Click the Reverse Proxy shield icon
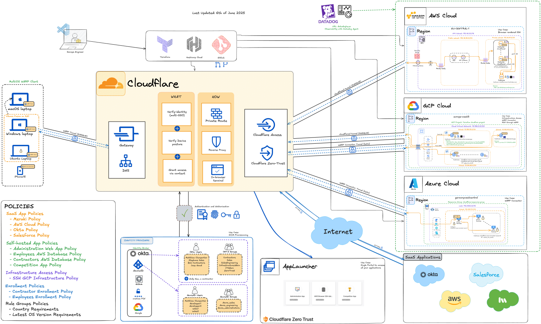 pyautogui.click(x=216, y=142)
